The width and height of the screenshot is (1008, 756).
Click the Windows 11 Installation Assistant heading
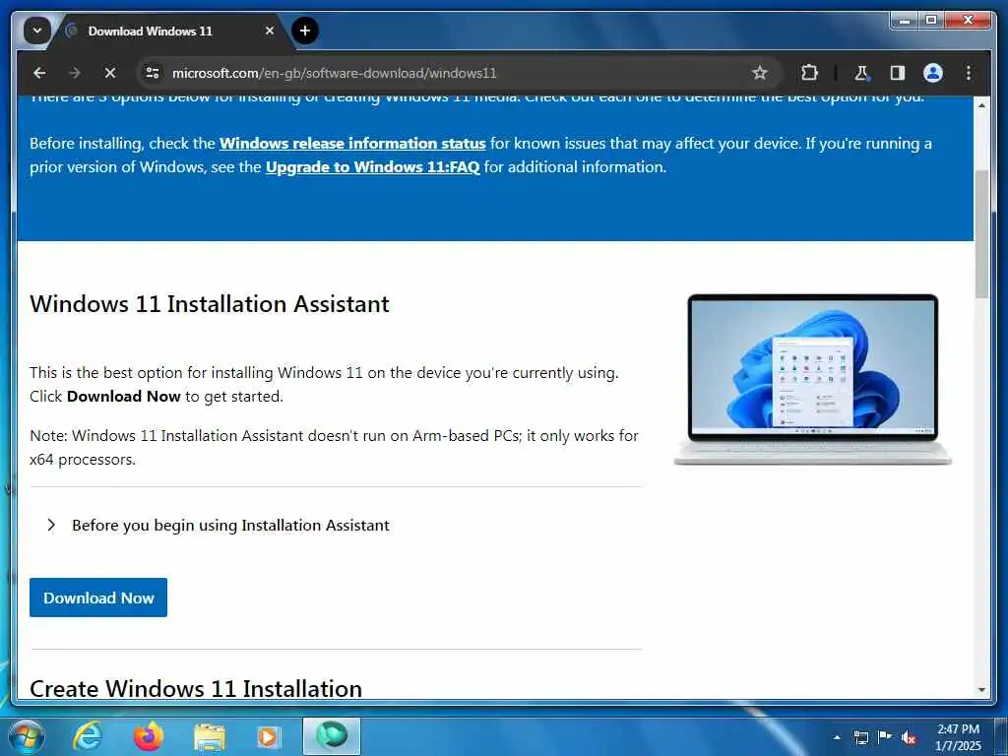pos(210,304)
